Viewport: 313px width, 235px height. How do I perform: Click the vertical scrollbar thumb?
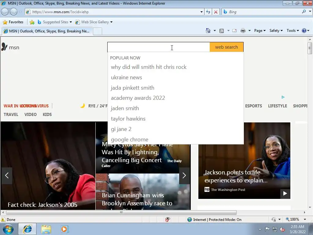[x=310, y=48]
